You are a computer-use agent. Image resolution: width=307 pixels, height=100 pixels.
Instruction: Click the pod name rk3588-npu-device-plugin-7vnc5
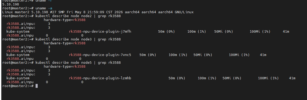[100, 55]
